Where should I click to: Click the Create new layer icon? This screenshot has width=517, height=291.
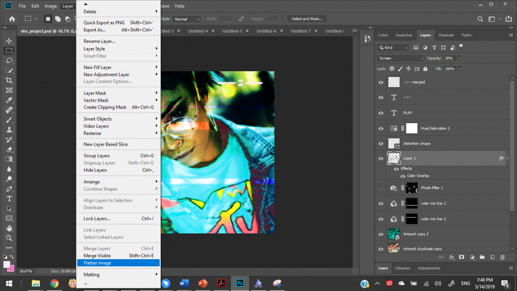point(492,257)
